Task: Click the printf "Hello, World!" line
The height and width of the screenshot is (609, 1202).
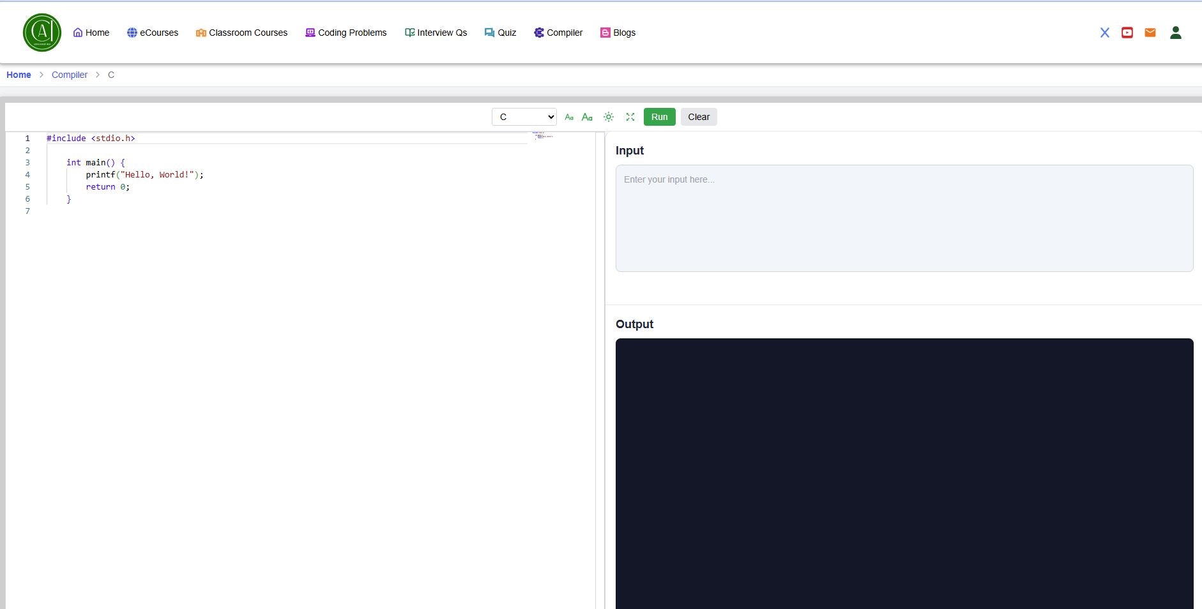Action: point(145,174)
